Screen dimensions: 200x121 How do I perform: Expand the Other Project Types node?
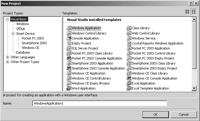click(x=7, y=62)
